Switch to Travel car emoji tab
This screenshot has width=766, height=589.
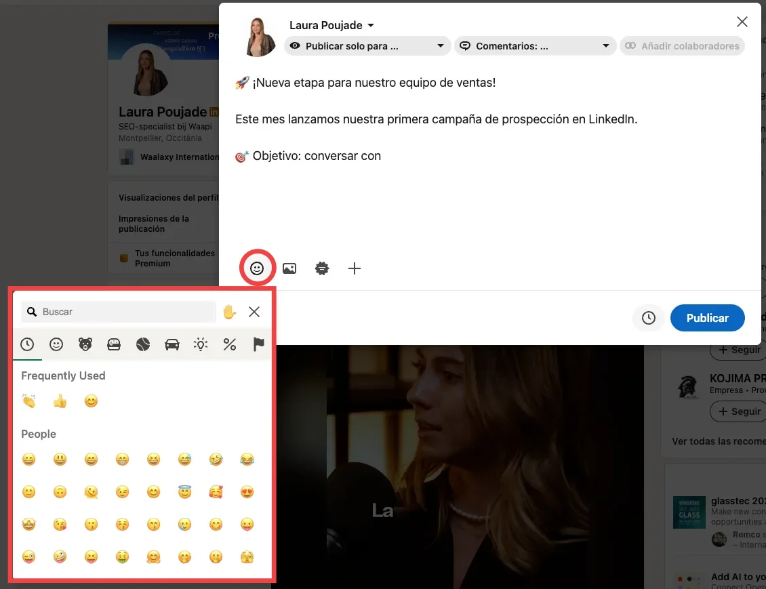172,344
